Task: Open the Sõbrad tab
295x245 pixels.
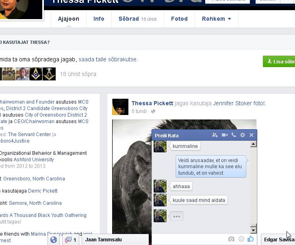Action: 137,19
